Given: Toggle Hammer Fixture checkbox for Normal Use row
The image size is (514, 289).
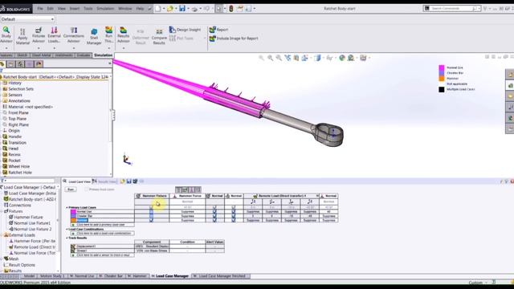Looking at the screenshot, I should pyautogui.click(x=151, y=212).
